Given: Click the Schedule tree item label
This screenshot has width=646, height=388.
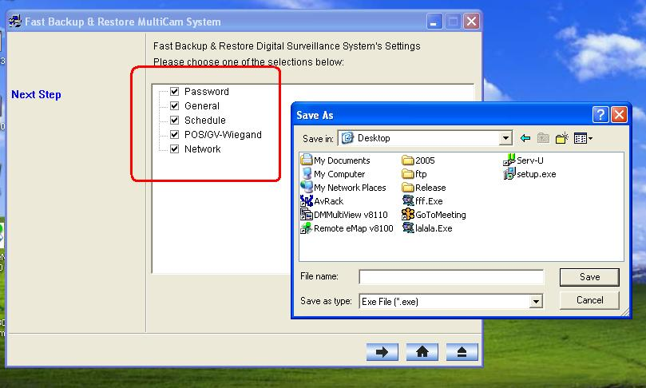Looking at the screenshot, I should 204,121.
